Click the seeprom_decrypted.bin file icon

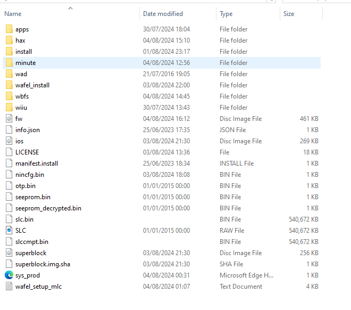click(9, 208)
